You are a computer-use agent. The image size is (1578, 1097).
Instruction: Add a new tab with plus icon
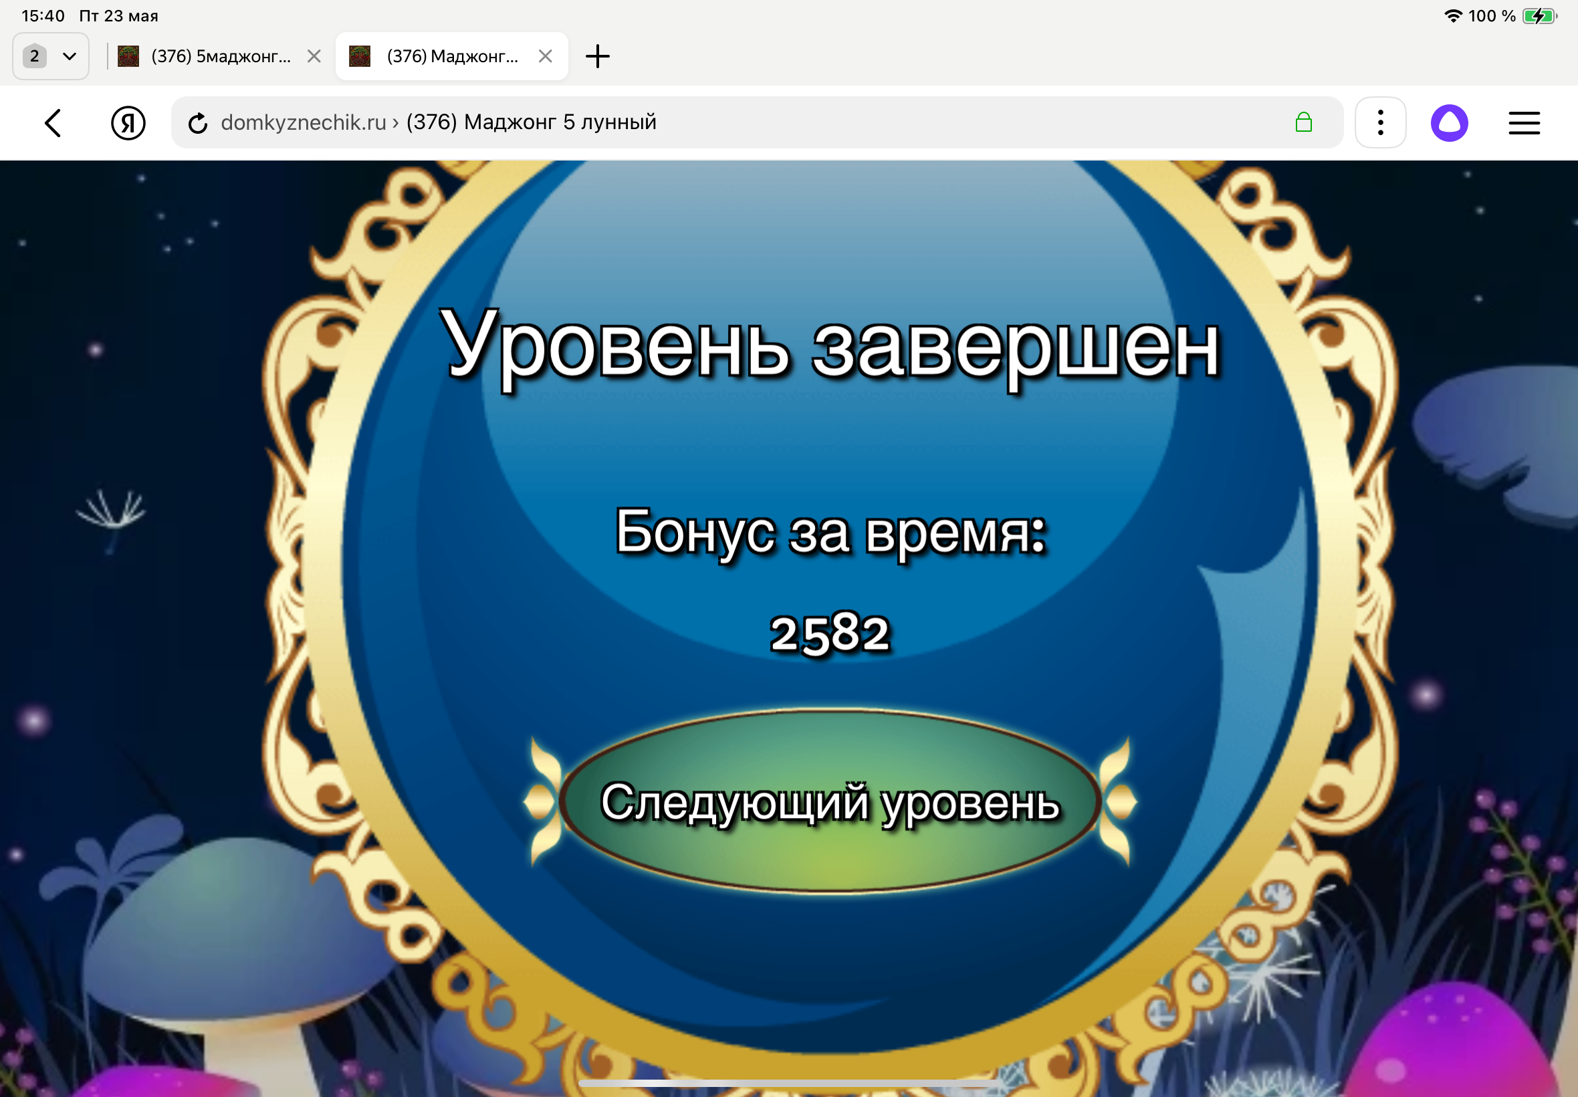click(597, 56)
